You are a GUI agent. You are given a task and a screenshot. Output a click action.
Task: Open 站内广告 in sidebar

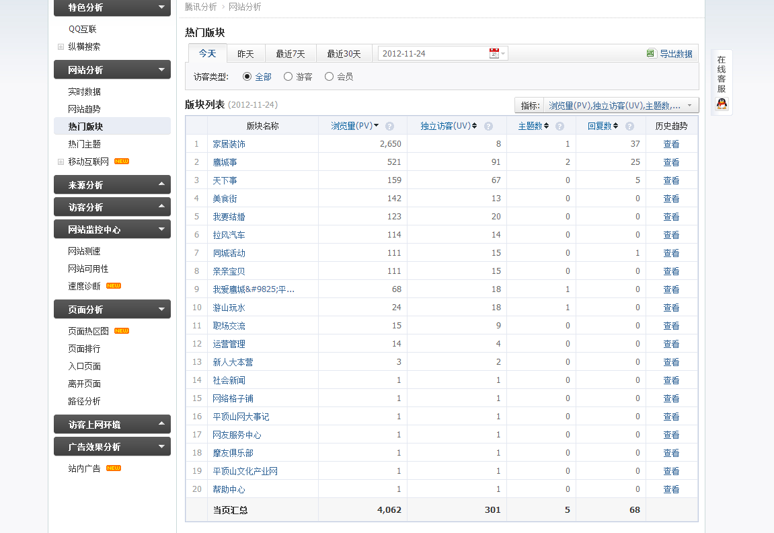[85, 469]
